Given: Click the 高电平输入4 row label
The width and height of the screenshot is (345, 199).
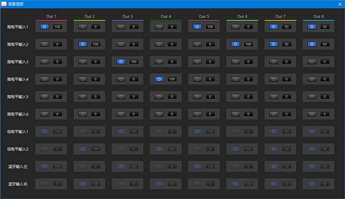Looking at the screenshot, I should [x=18, y=80].
